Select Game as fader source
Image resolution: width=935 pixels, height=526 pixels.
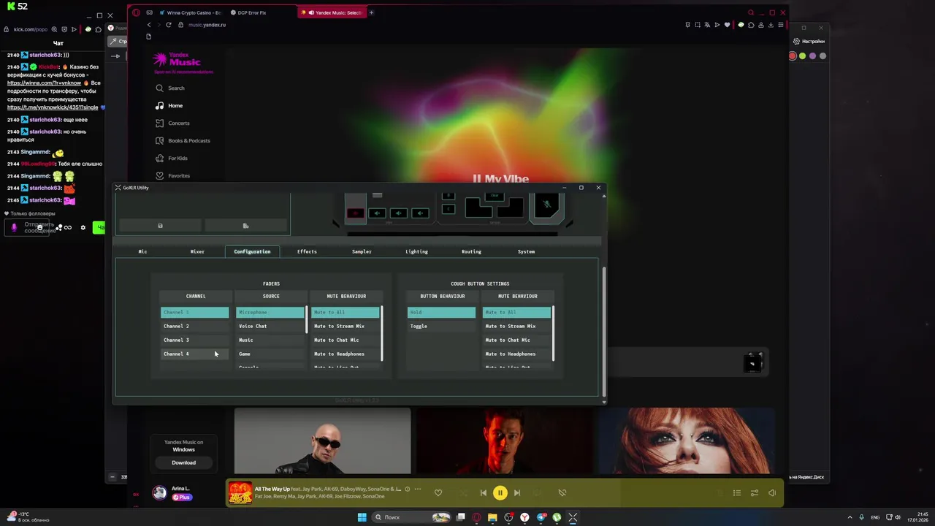tap(270, 354)
